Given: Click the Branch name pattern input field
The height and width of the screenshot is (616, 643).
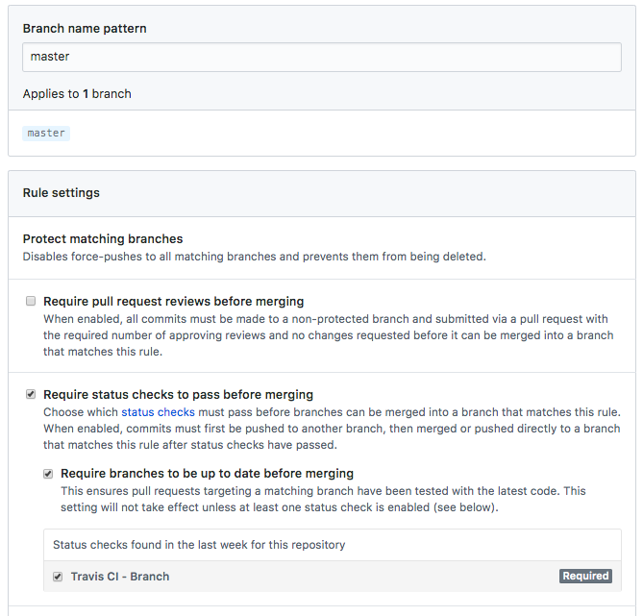Looking at the screenshot, I should 321,57.
